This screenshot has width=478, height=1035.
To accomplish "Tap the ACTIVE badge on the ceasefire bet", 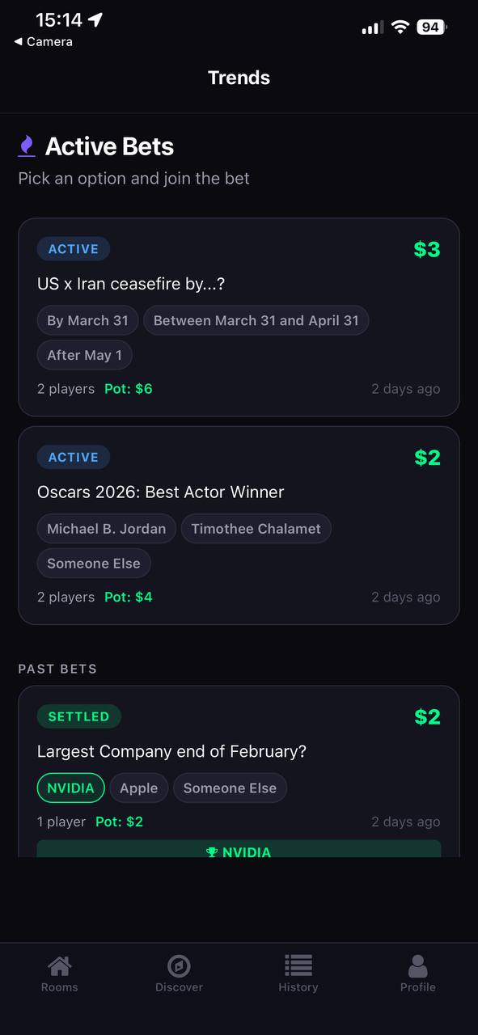I will (73, 248).
